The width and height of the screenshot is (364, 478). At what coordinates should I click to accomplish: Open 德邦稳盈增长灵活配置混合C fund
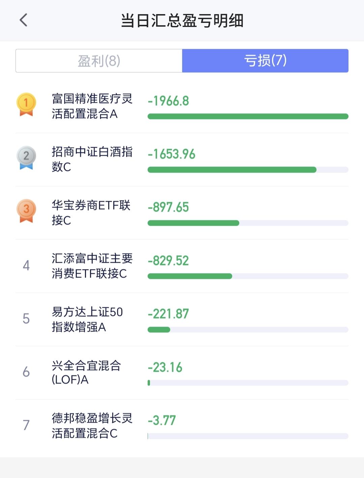coord(92,426)
